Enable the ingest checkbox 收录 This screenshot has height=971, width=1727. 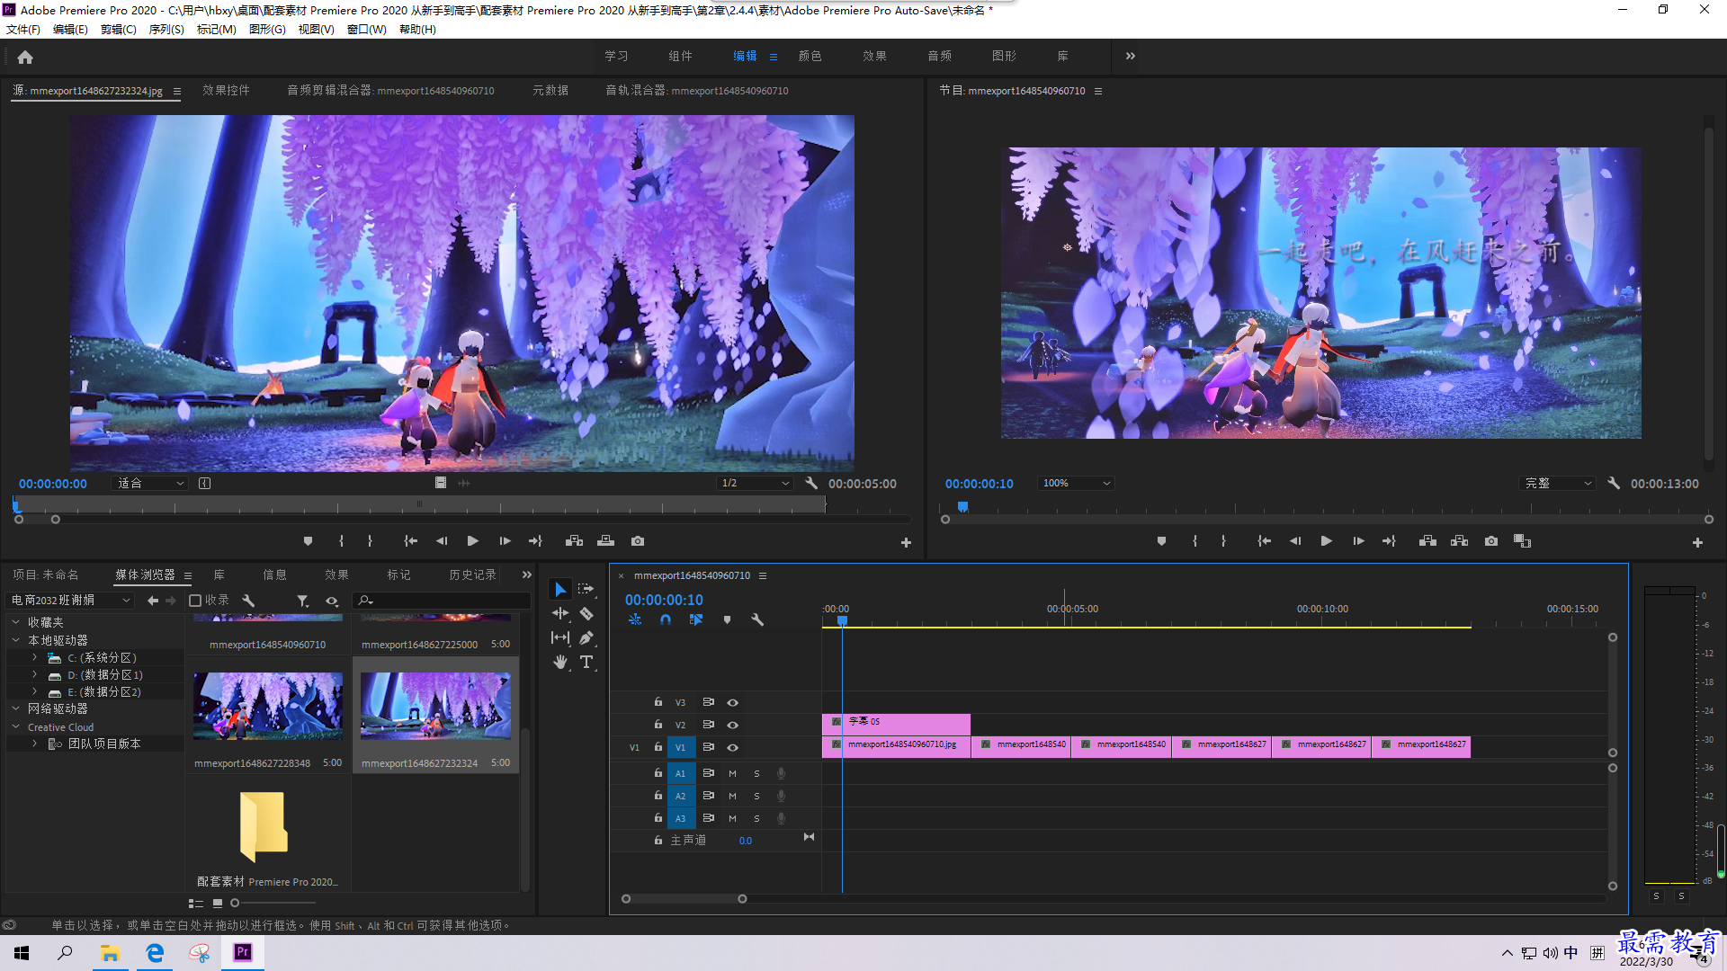point(195,601)
